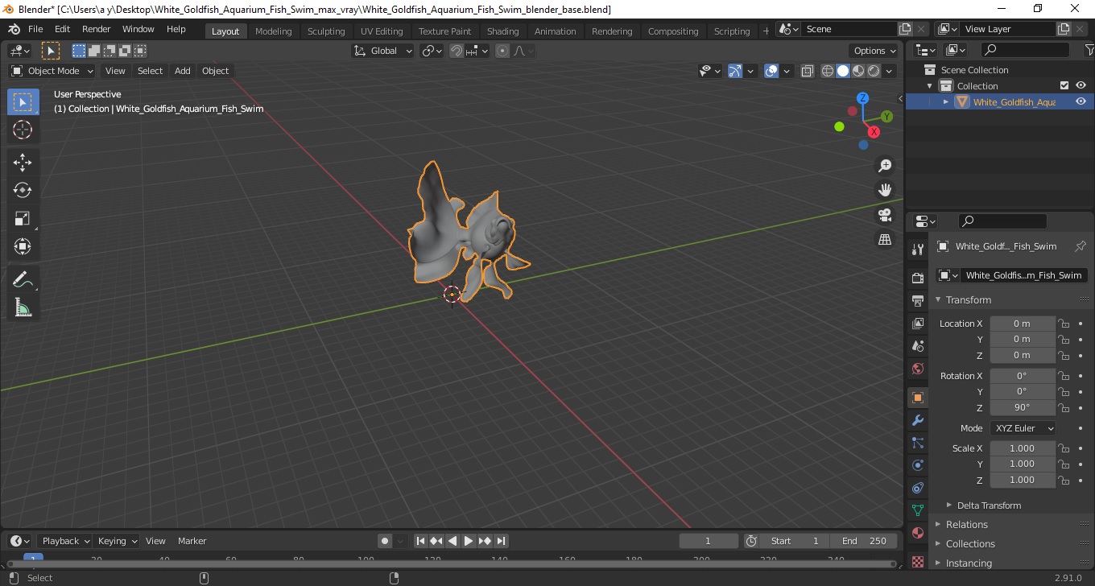Open the Render menu
Viewport: 1095px width, 586px height.
point(97,29)
